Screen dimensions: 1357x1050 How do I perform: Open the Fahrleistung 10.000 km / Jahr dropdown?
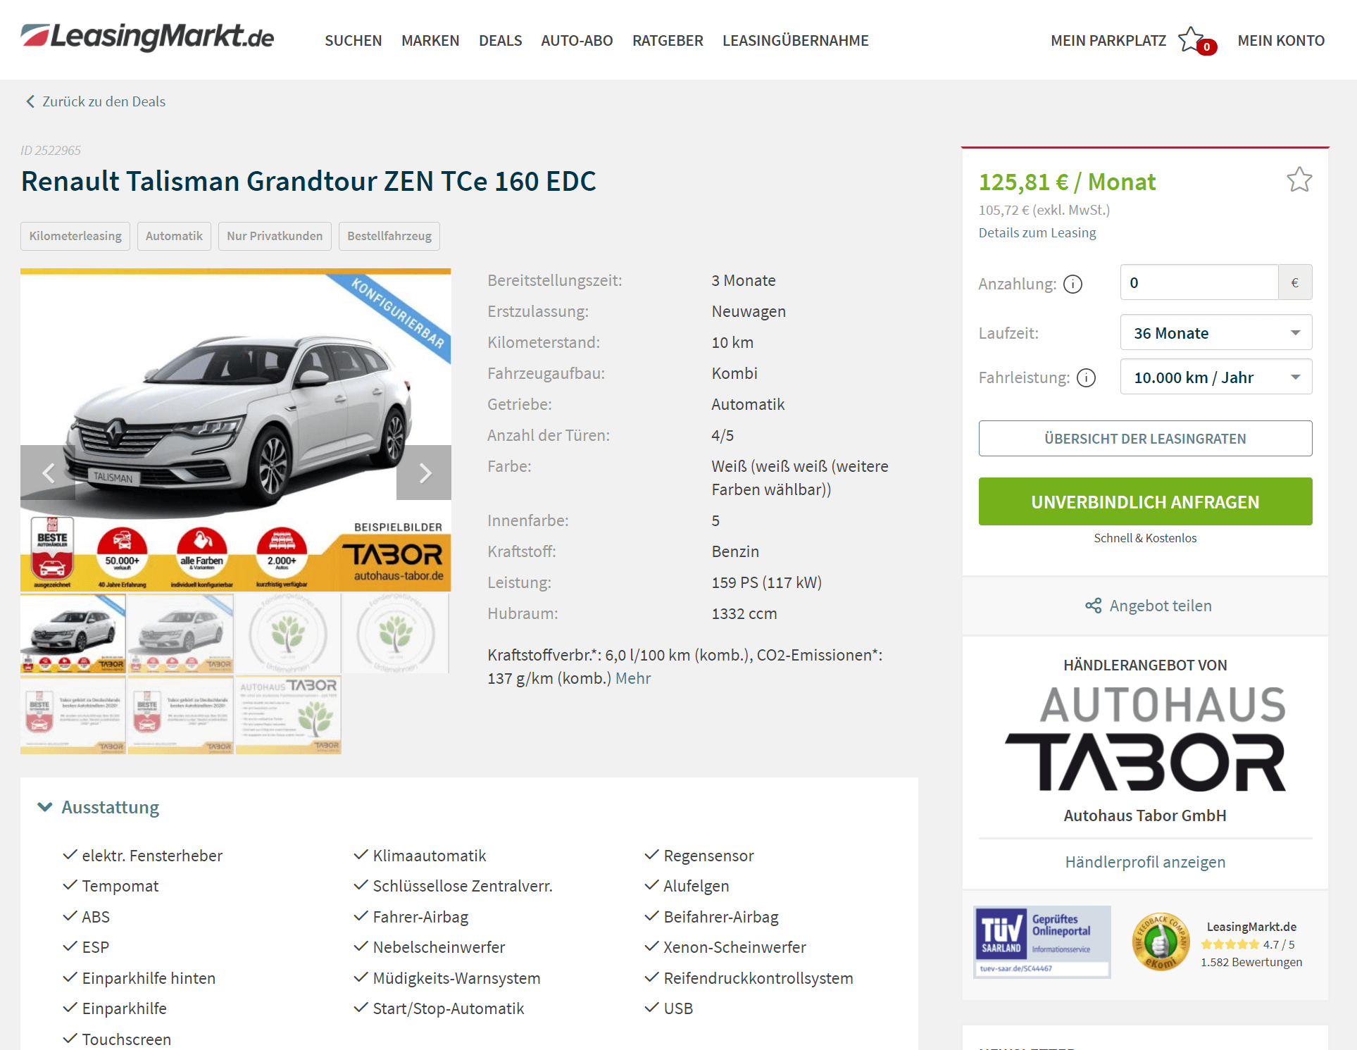1215,377
